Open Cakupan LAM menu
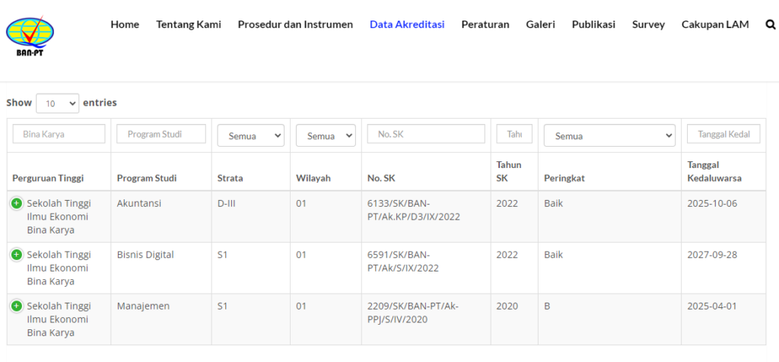779x362 pixels. [715, 24]
